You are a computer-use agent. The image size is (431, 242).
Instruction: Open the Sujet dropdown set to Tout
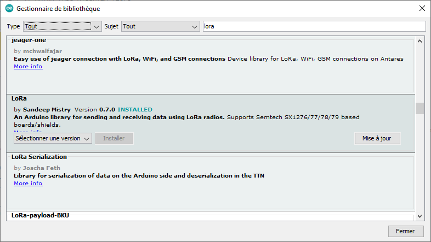[160, 26]
